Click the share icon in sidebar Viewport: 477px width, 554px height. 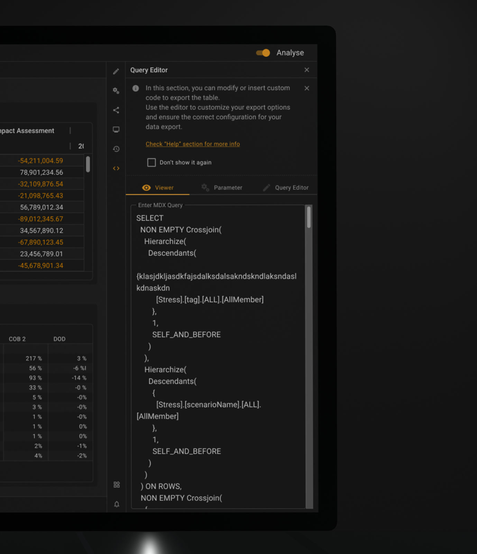[116, 110]
